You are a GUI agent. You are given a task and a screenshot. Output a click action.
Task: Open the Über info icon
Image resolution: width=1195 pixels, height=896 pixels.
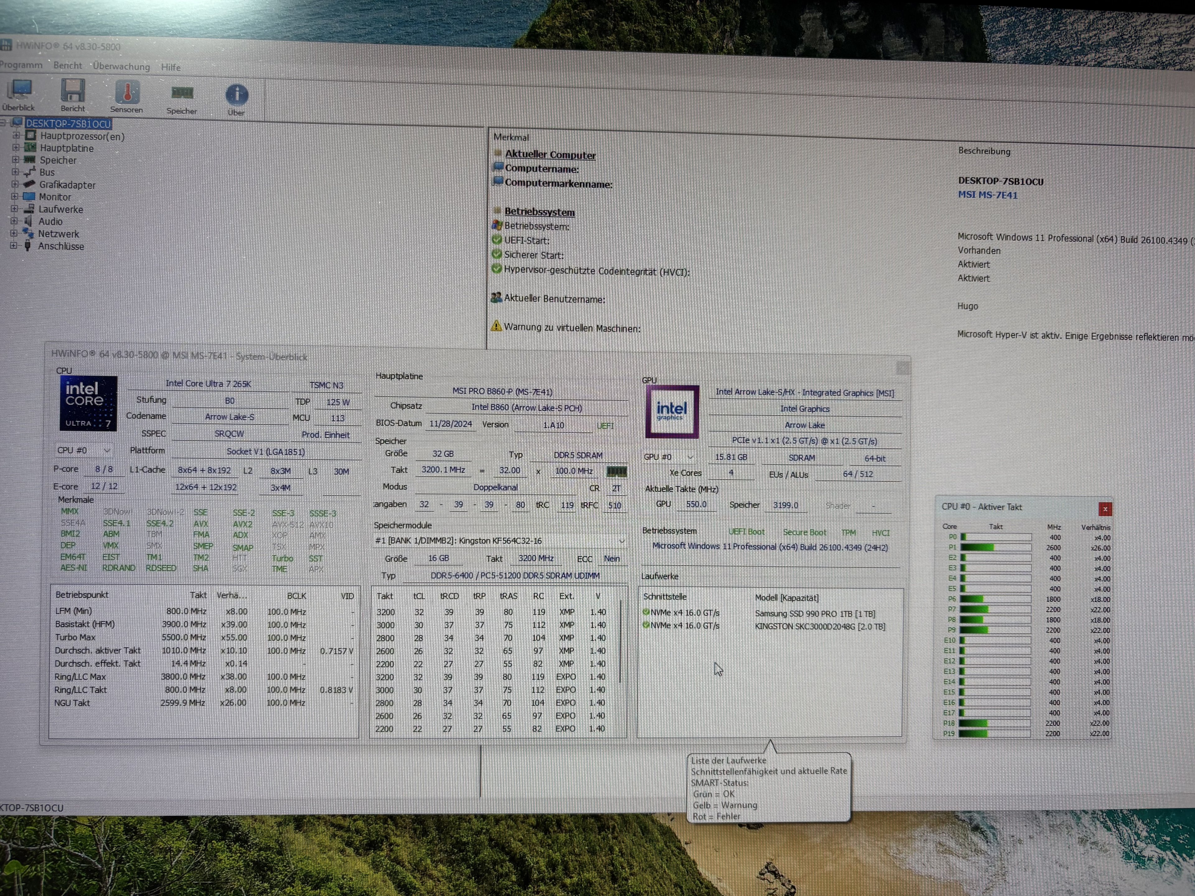(237, 96)
